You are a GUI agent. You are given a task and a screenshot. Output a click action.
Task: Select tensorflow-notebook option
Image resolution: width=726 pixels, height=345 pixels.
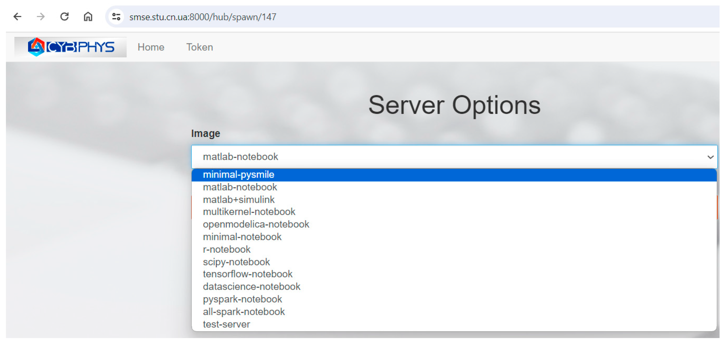coord(247,274)
